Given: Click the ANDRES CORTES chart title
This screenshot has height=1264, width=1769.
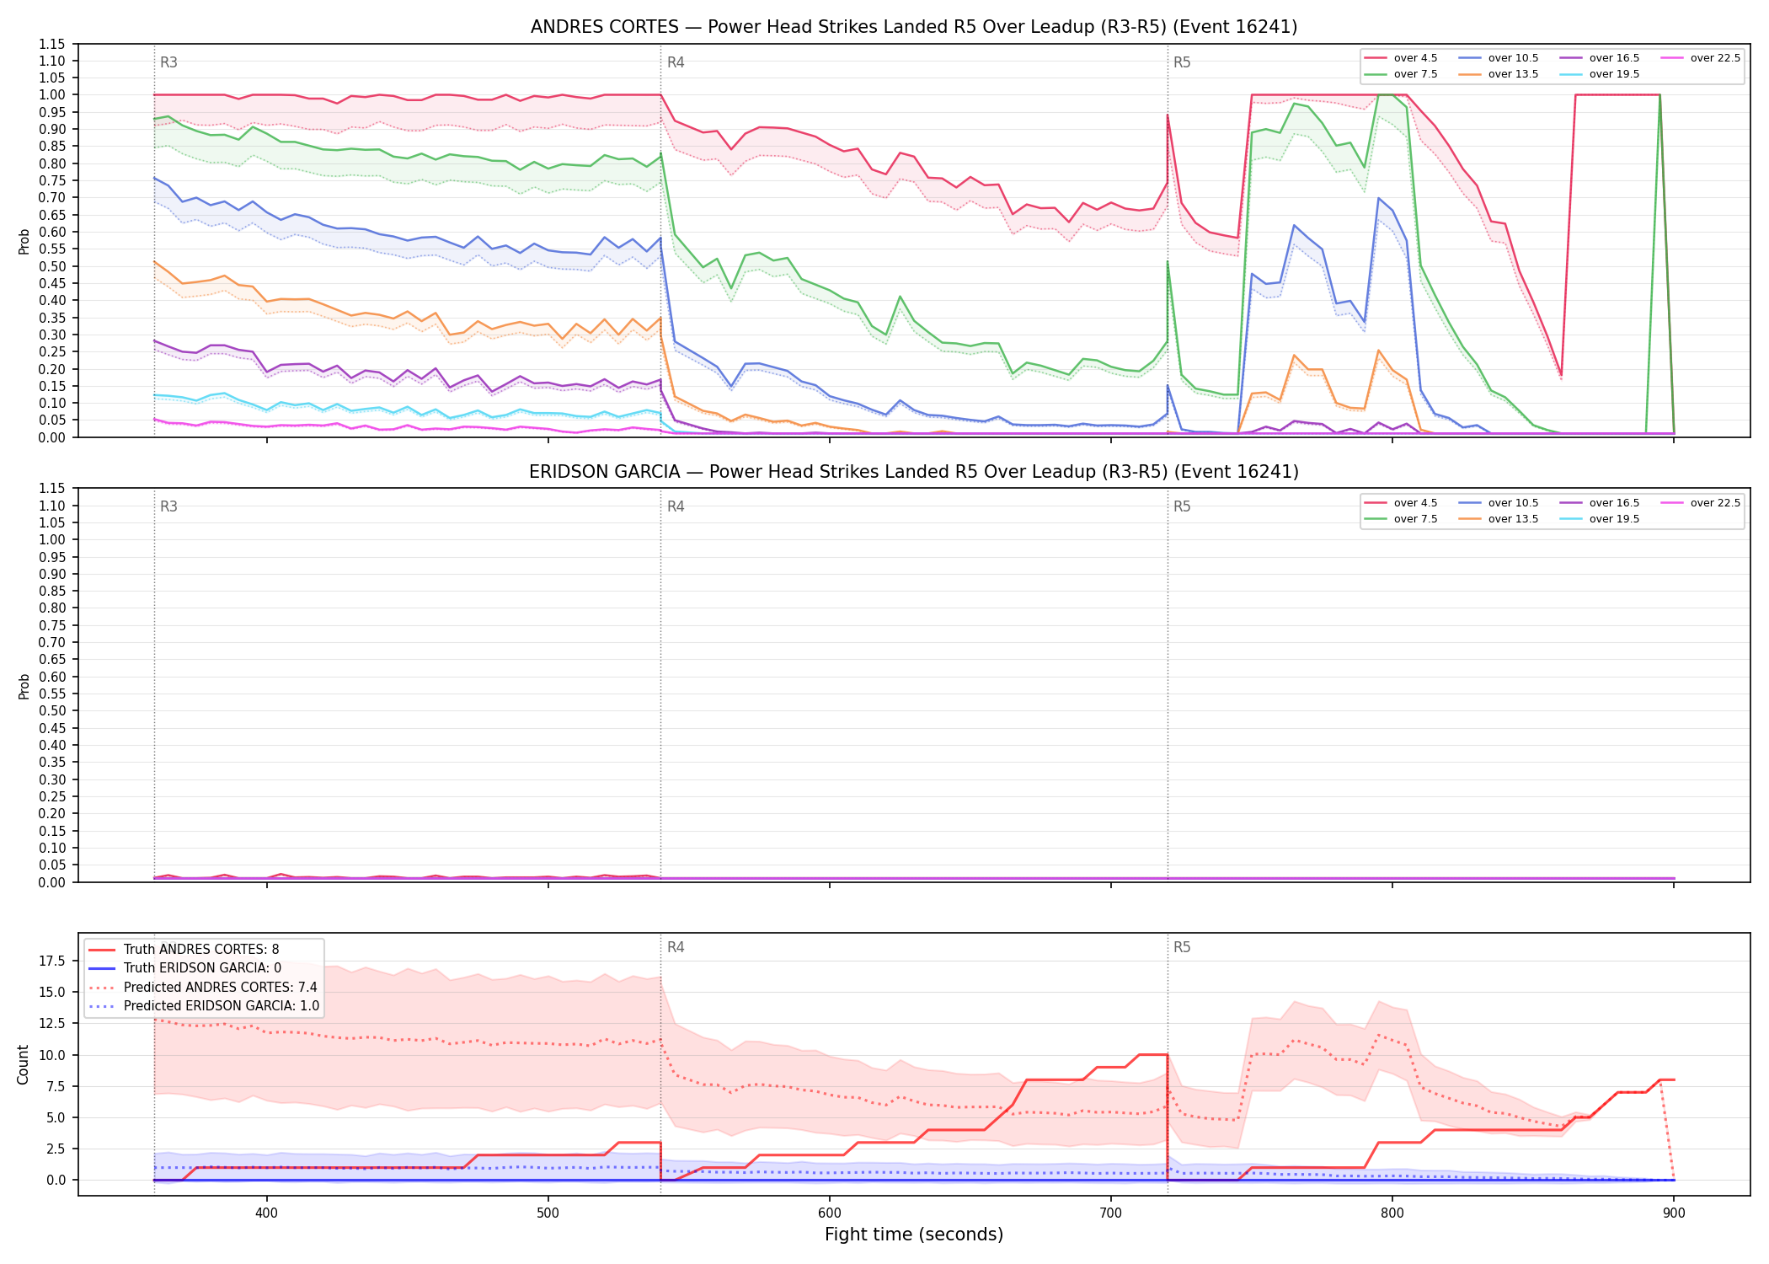Looking at the screenshot, I should [914, 27].
